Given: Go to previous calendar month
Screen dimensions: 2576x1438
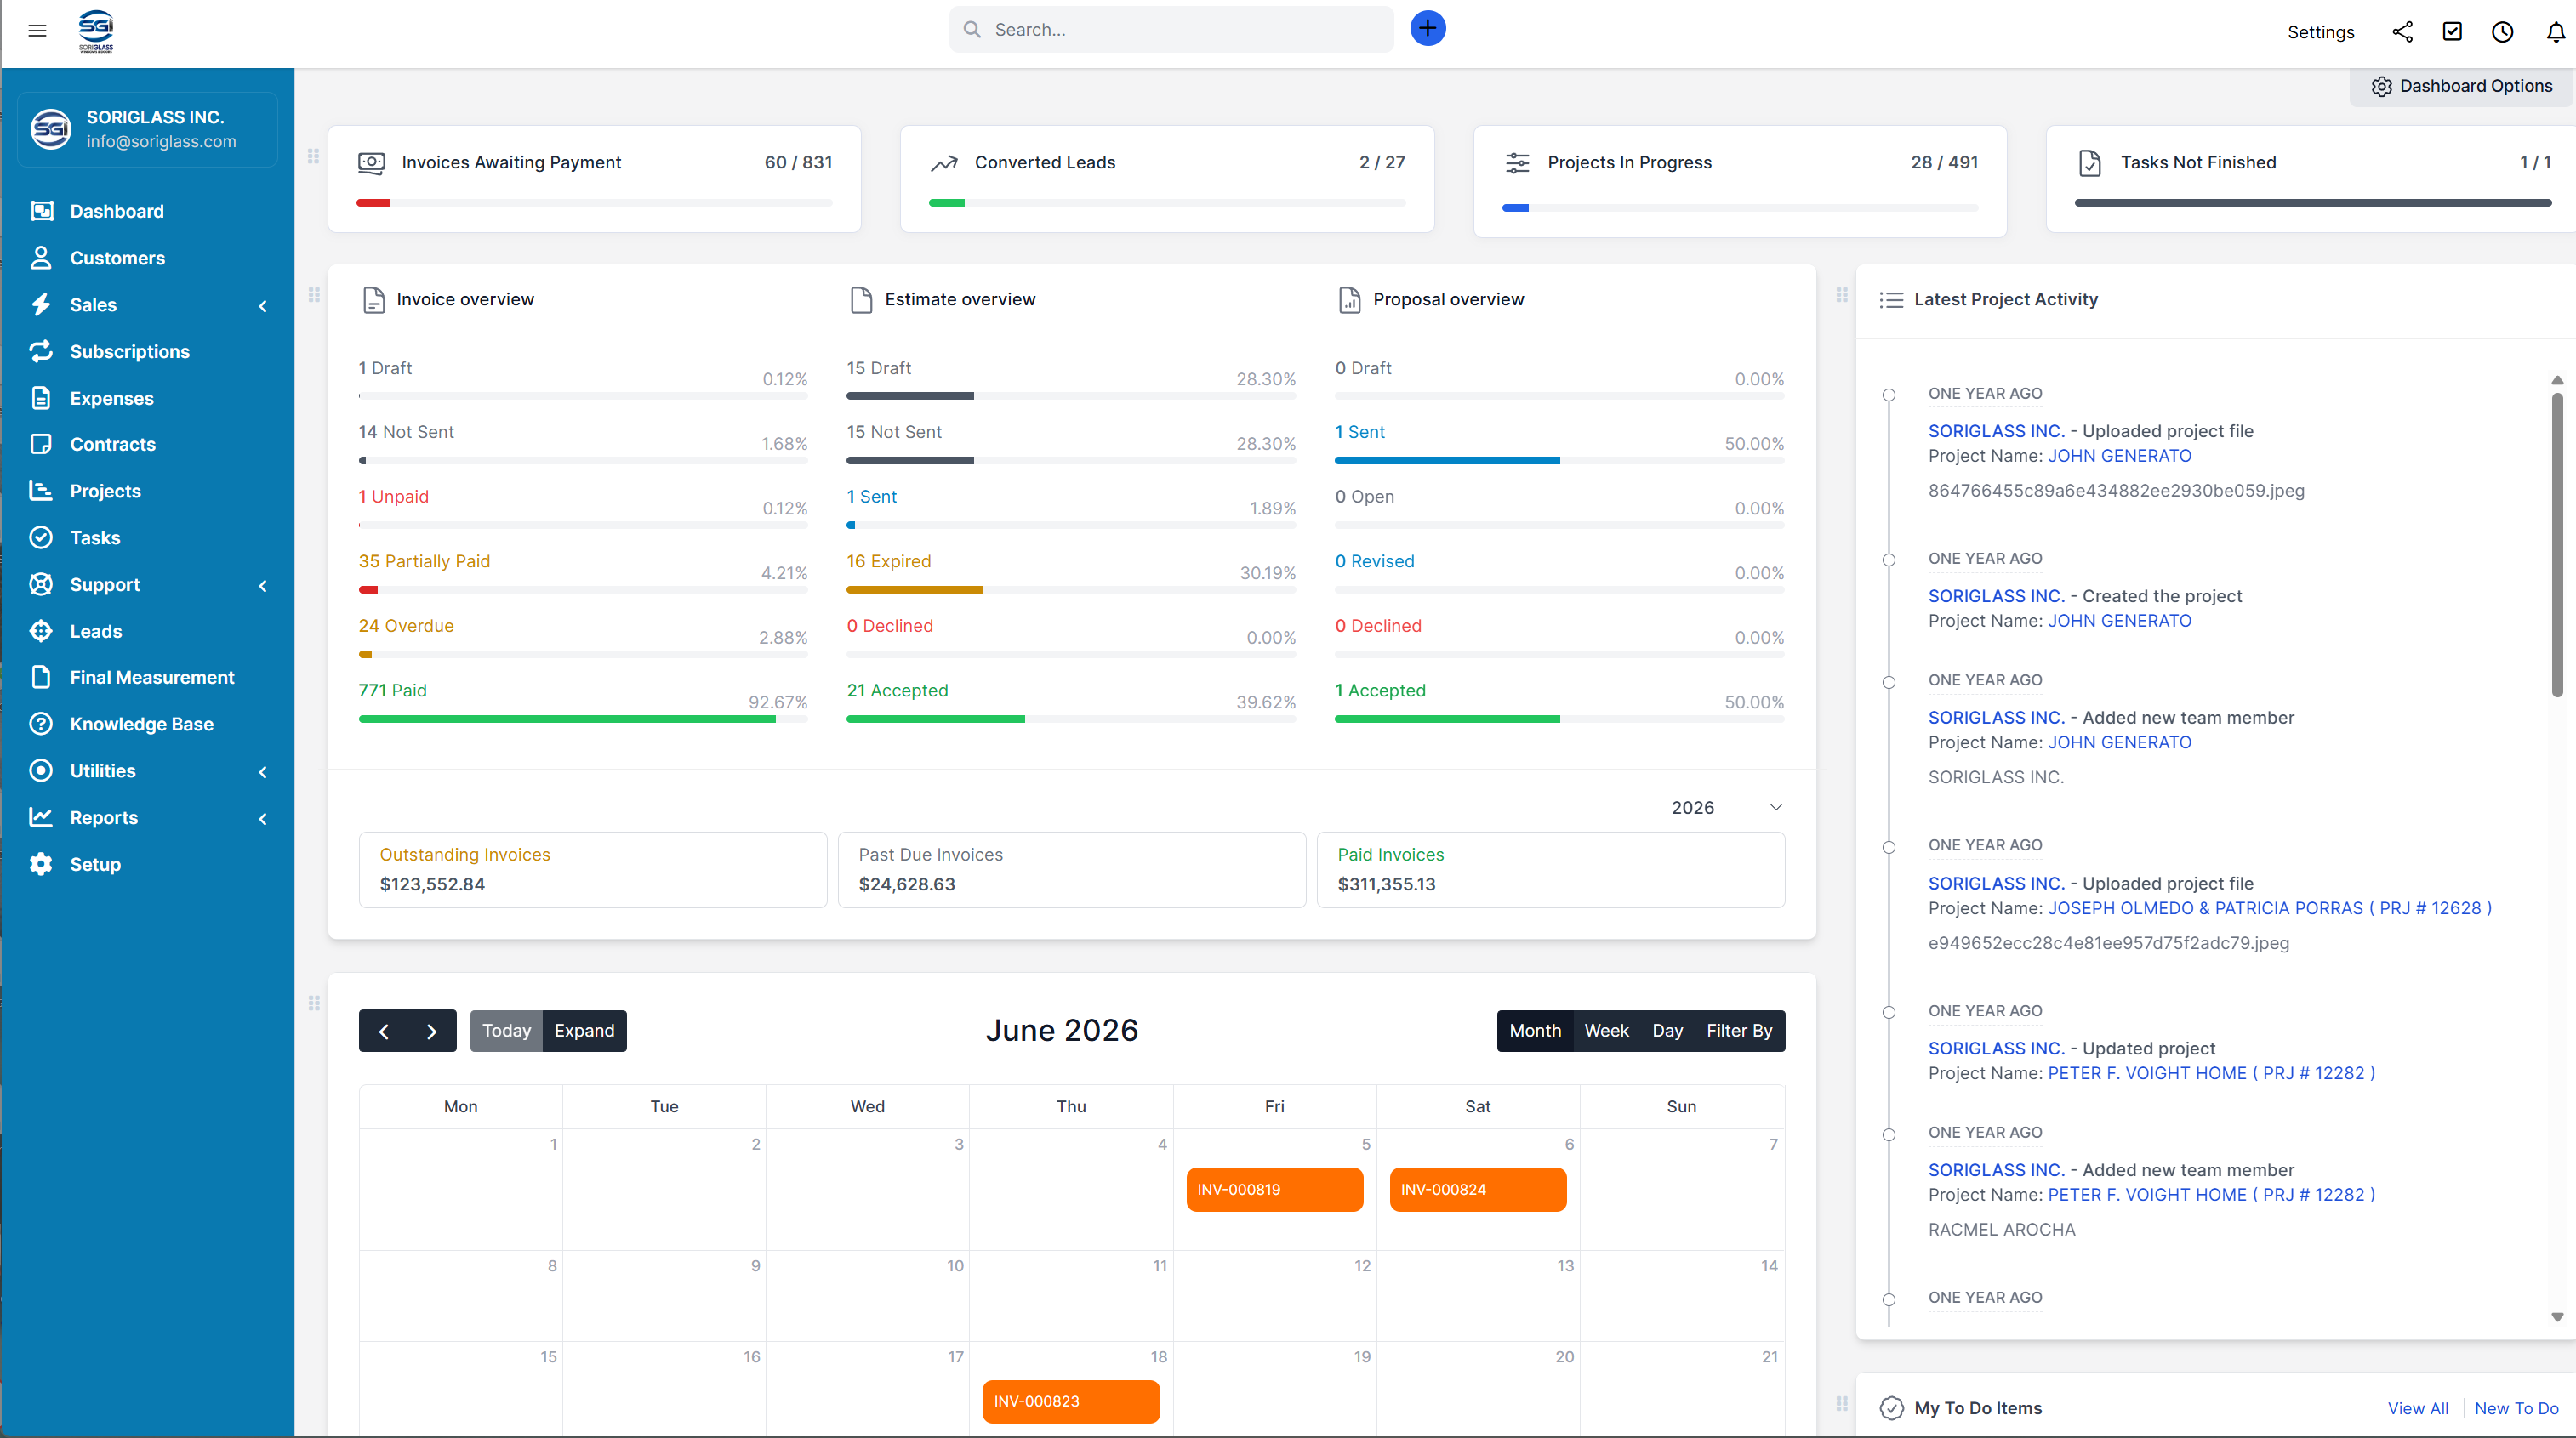Looking at the screenshot, I should (x=383, y=1031).
